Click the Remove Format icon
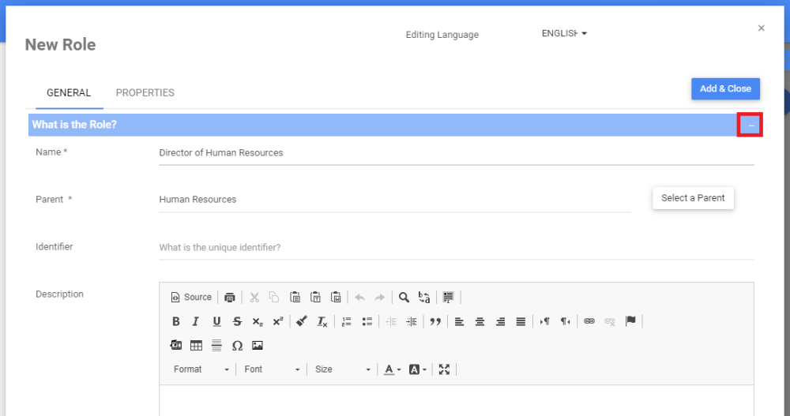Screen dimensions: 790x416 pyautogui.click(x=322, y=321)
